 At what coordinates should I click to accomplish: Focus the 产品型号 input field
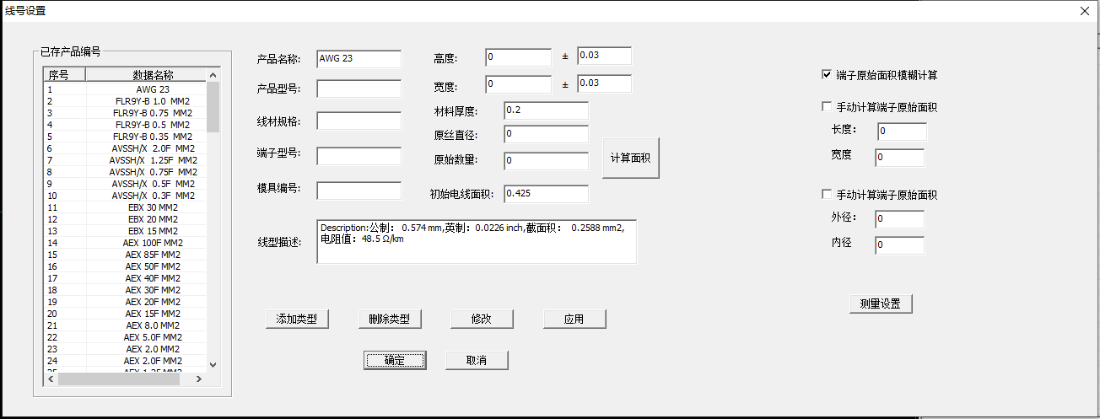tap(359, 89)
